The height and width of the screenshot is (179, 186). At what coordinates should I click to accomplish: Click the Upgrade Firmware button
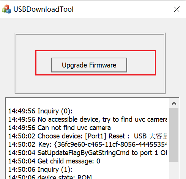click(x=89, y=65)
